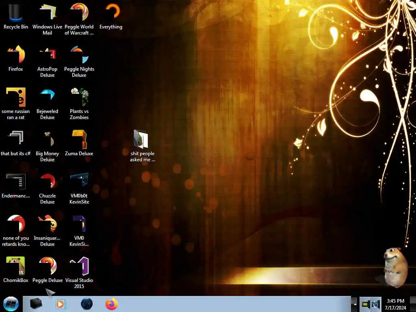The image size is (416, 312).
Task: Select the ChomikBox desktop icon
Action: point(16,270)
